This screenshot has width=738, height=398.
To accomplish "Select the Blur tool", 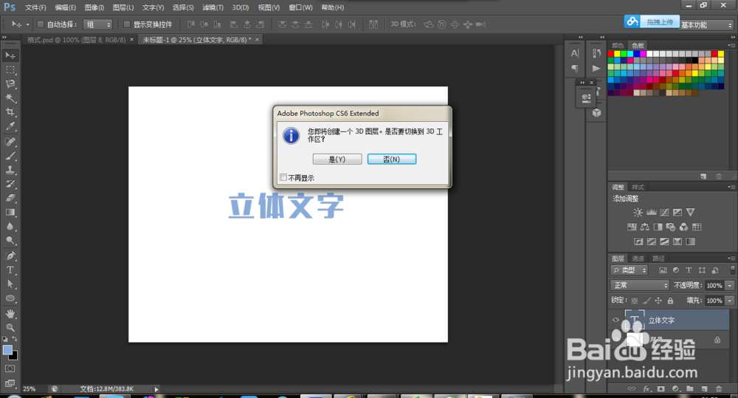I will (10, 227).
